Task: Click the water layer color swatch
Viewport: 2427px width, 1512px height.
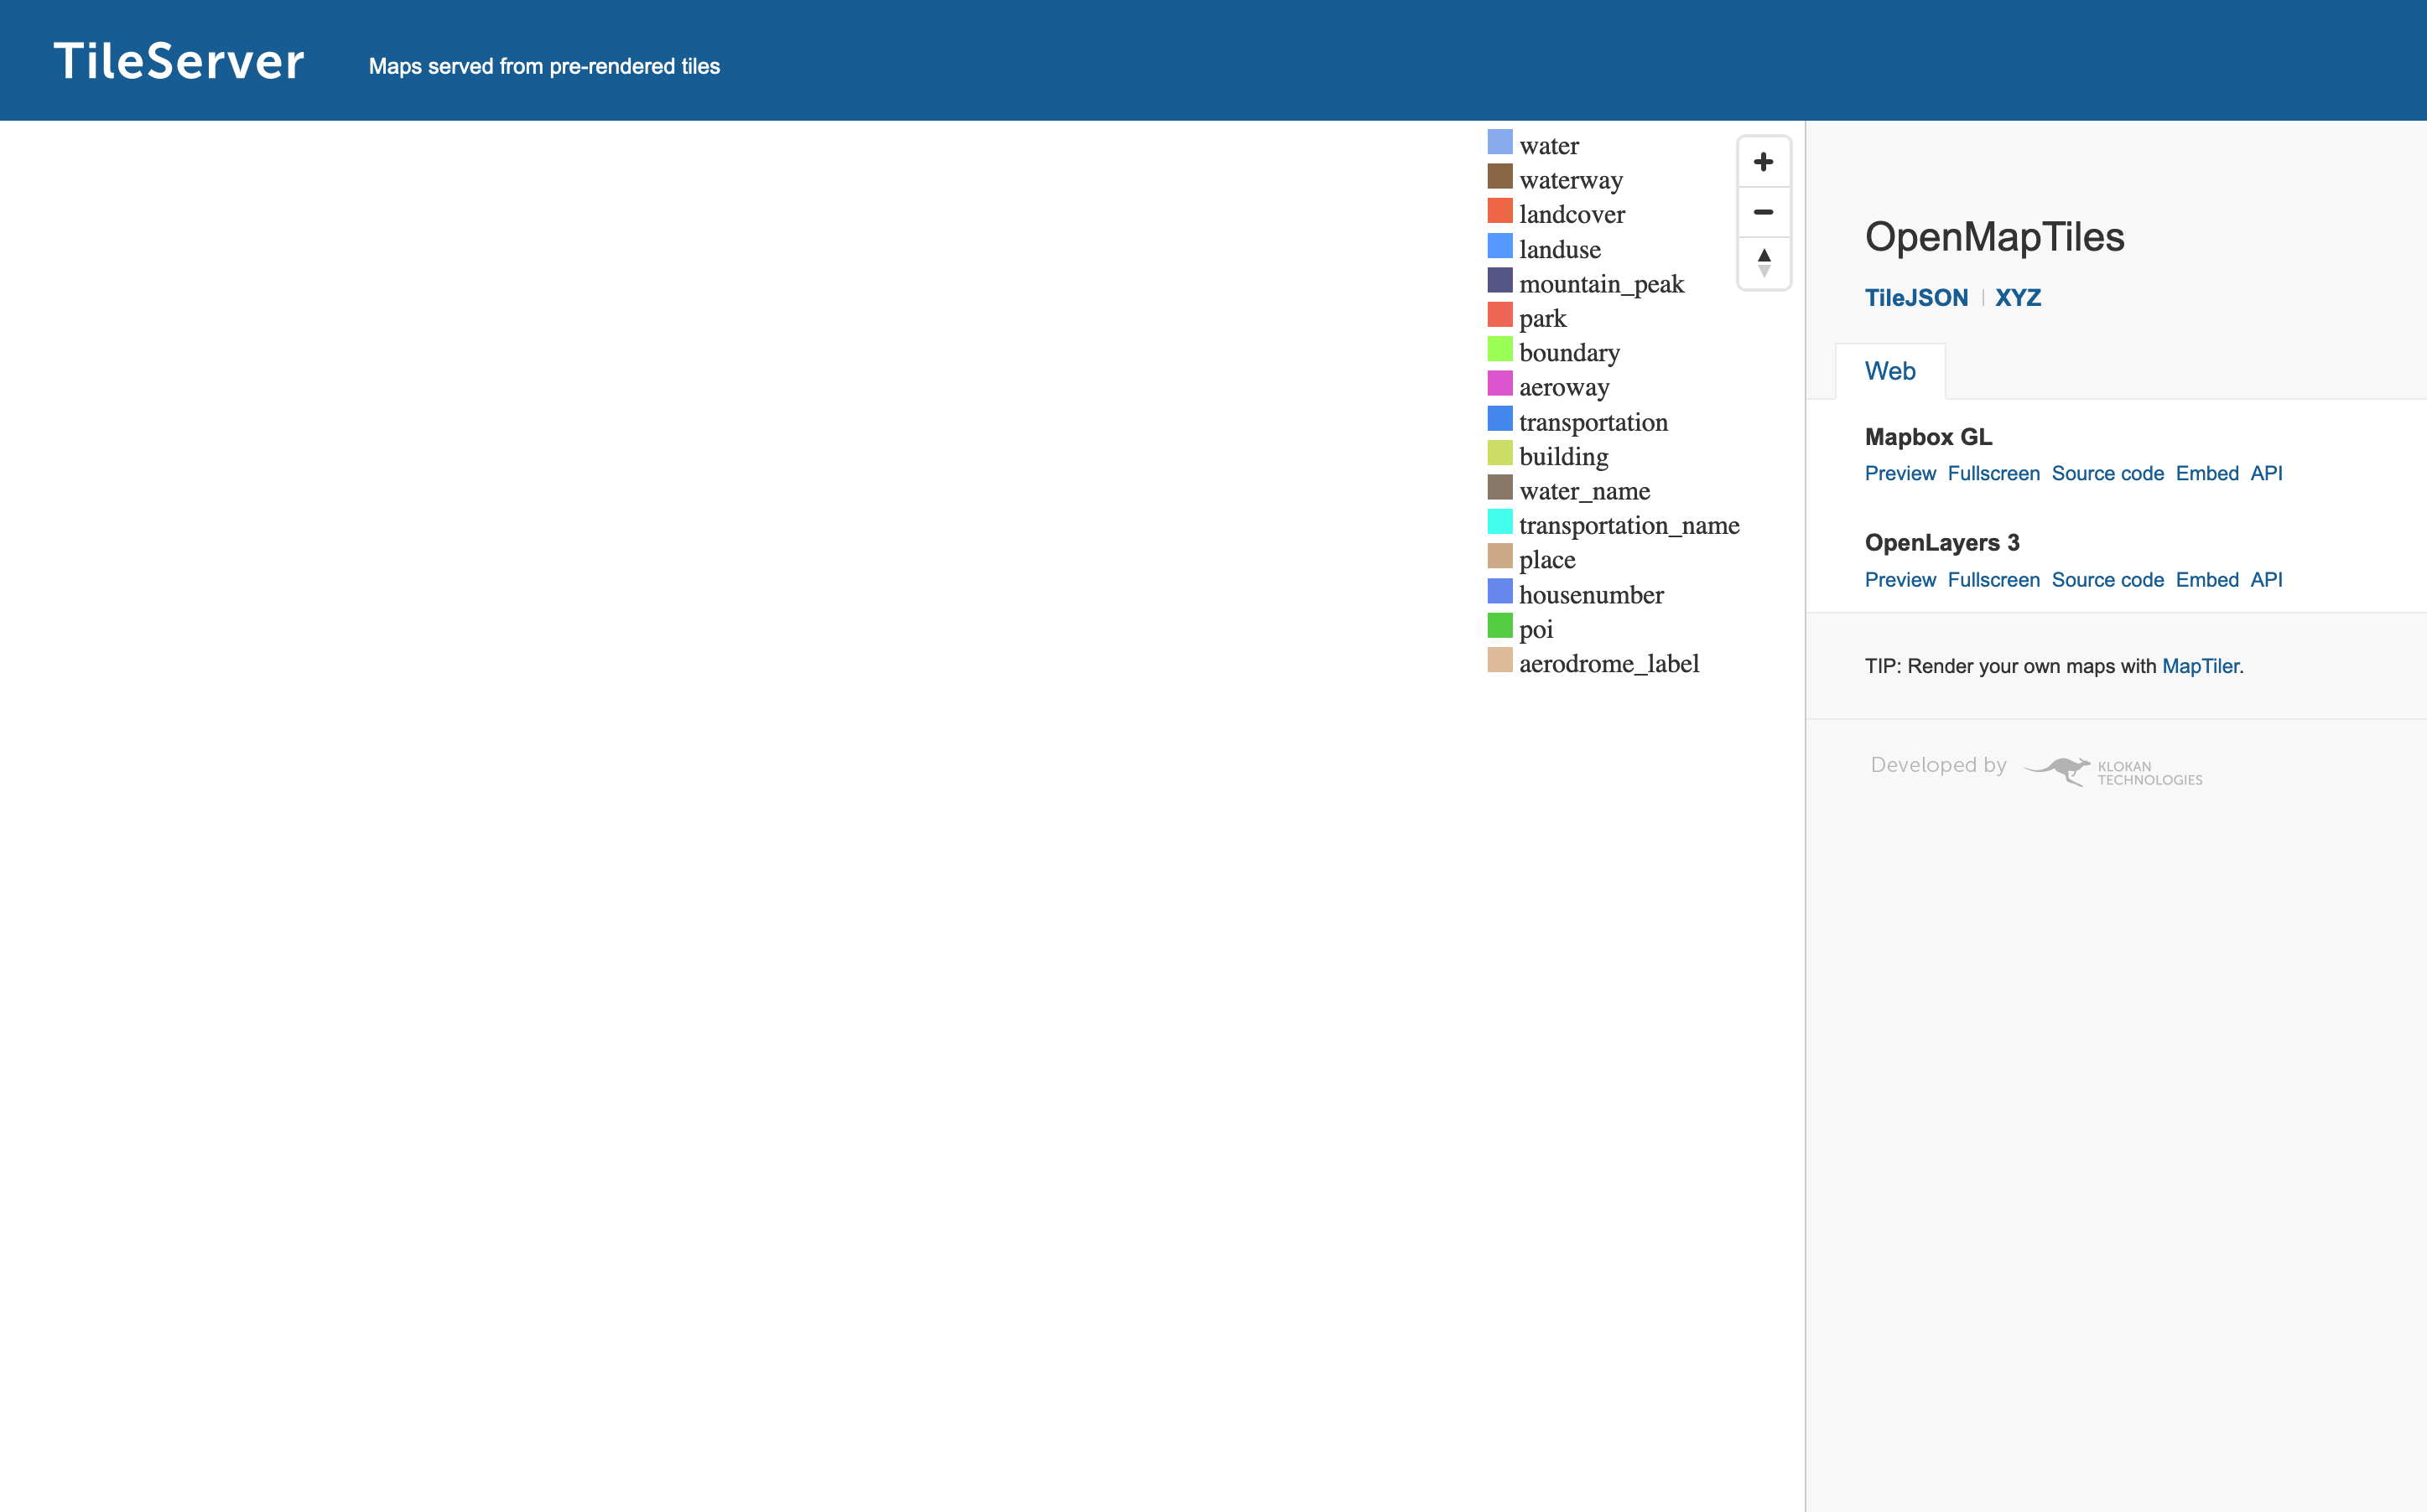Action: (1499, 142)
